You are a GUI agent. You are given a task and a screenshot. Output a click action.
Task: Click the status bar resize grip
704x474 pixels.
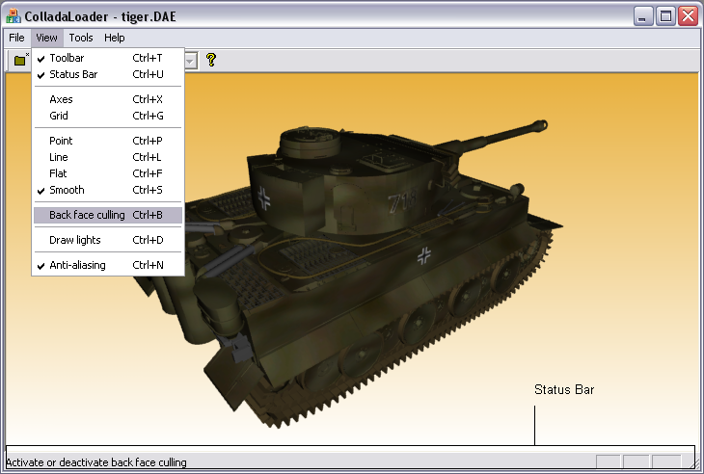coord(693,462)
